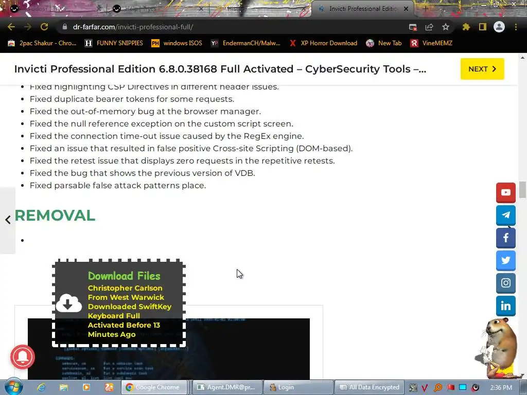Open the New Tab bookmark
This screenshot has height=395, width=527.
(384, 43)
